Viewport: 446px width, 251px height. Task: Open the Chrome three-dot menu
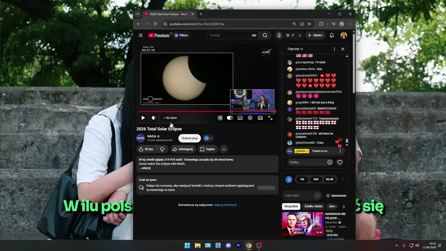tap(350, 24)
